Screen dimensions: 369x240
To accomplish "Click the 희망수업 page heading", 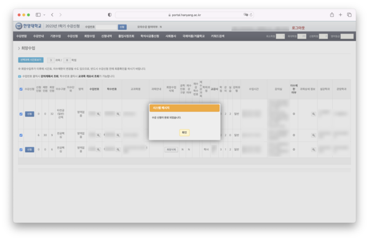I will click(x=28, y=48).
